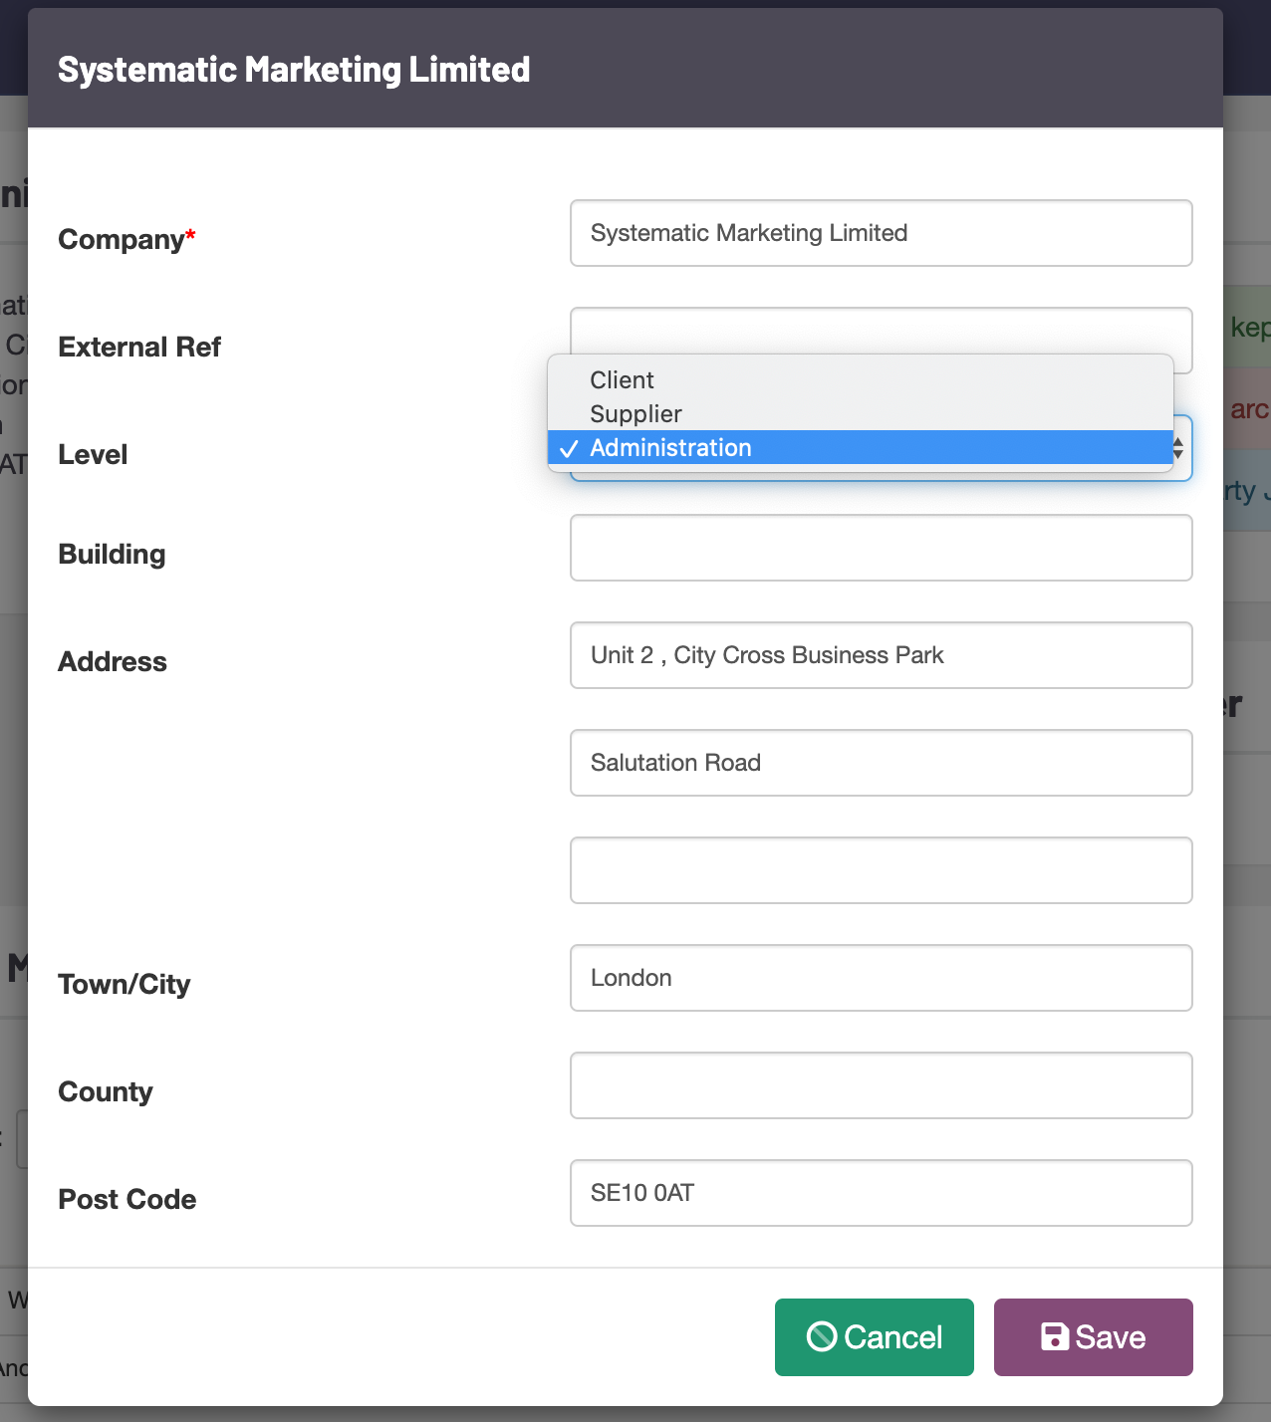Click the up arrow of the Level stepper
Viewport: 1271px width, 1422px height.
[1178, 442]
